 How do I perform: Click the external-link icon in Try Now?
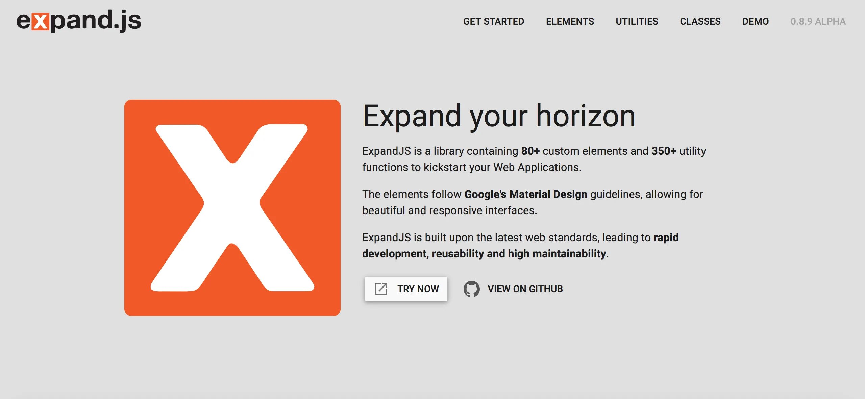381,289
